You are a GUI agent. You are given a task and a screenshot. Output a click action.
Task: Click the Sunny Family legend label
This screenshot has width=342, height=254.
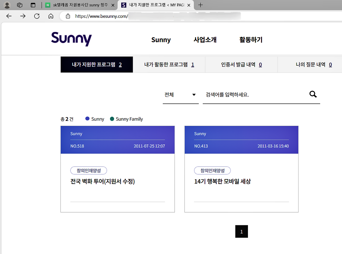click(x=129, y=119)
